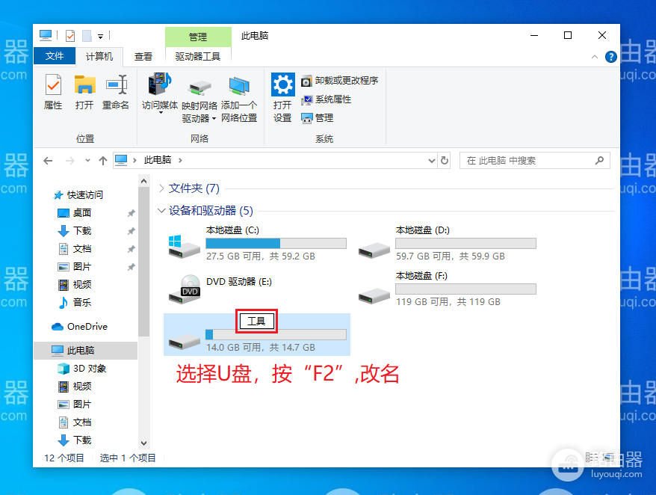Click the D: drive capacity bar
The image size is (656, 495).
tap(465, 243)
